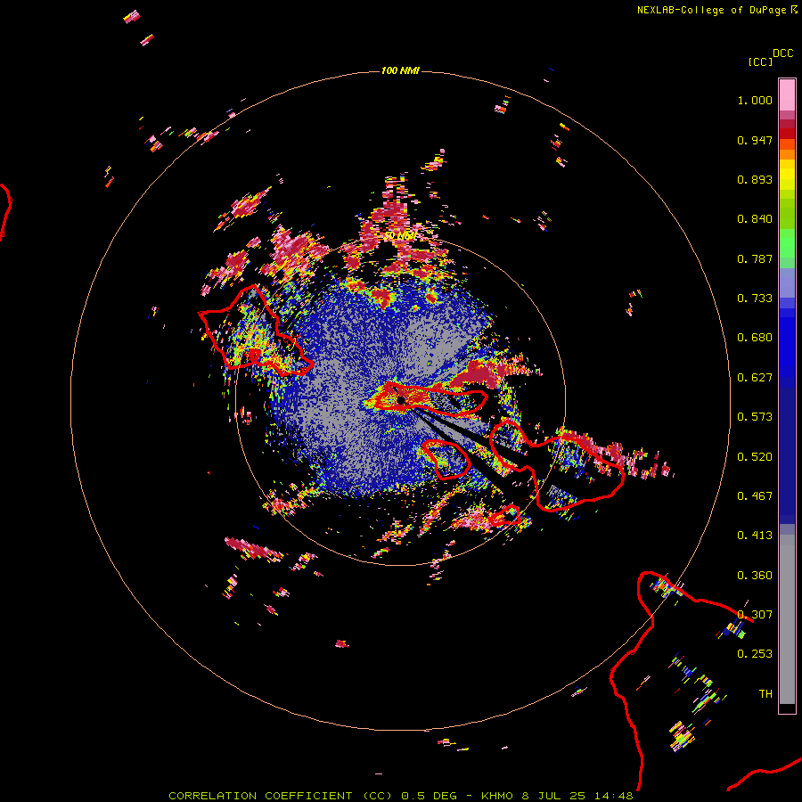Click the 50 NMI range ring label

[x=400, y=236]
